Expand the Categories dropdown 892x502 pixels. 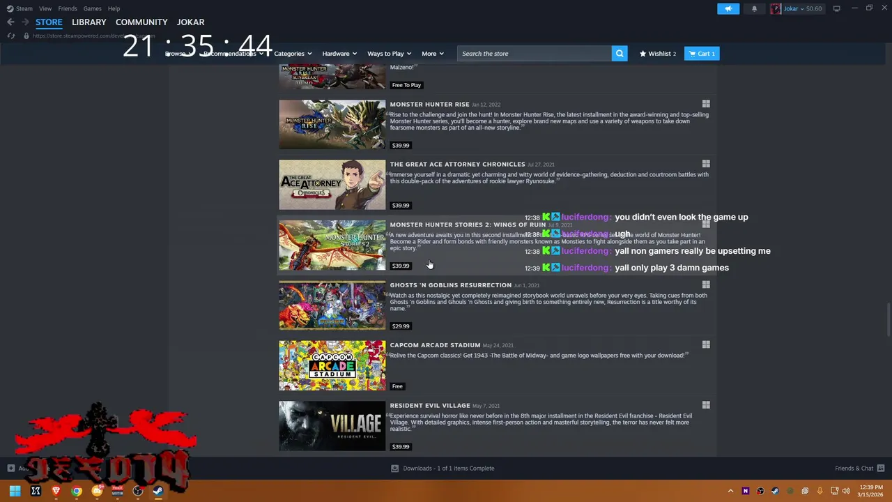[x=292, y=54]
